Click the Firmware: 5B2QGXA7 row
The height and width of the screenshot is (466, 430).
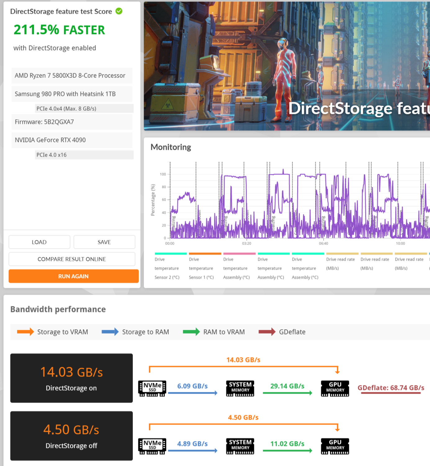coord(72,122)
